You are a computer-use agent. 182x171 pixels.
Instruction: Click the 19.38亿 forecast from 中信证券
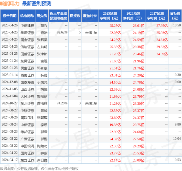coord(115,125)
